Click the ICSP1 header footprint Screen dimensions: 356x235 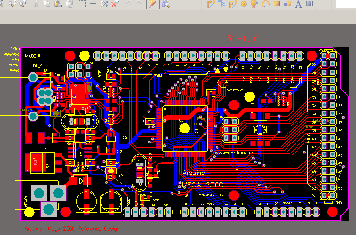point(79,70)
